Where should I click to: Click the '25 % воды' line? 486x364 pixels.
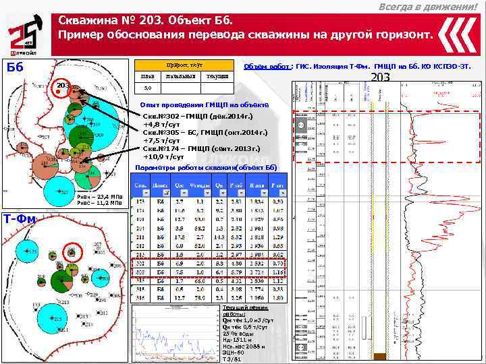tap(238, 334)
